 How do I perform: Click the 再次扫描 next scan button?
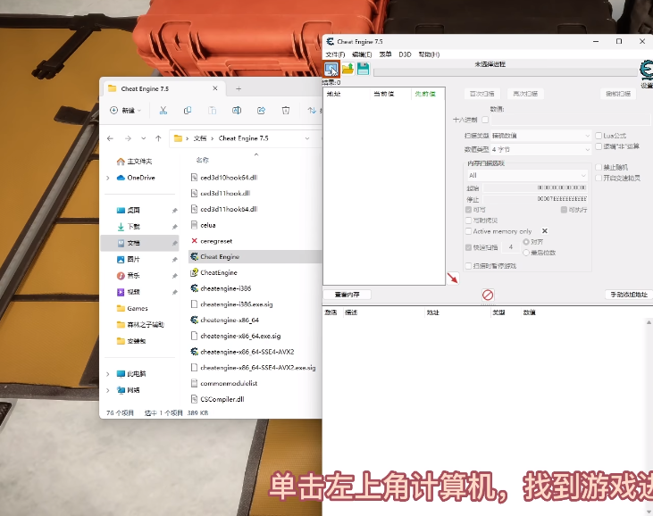point(525,94)
